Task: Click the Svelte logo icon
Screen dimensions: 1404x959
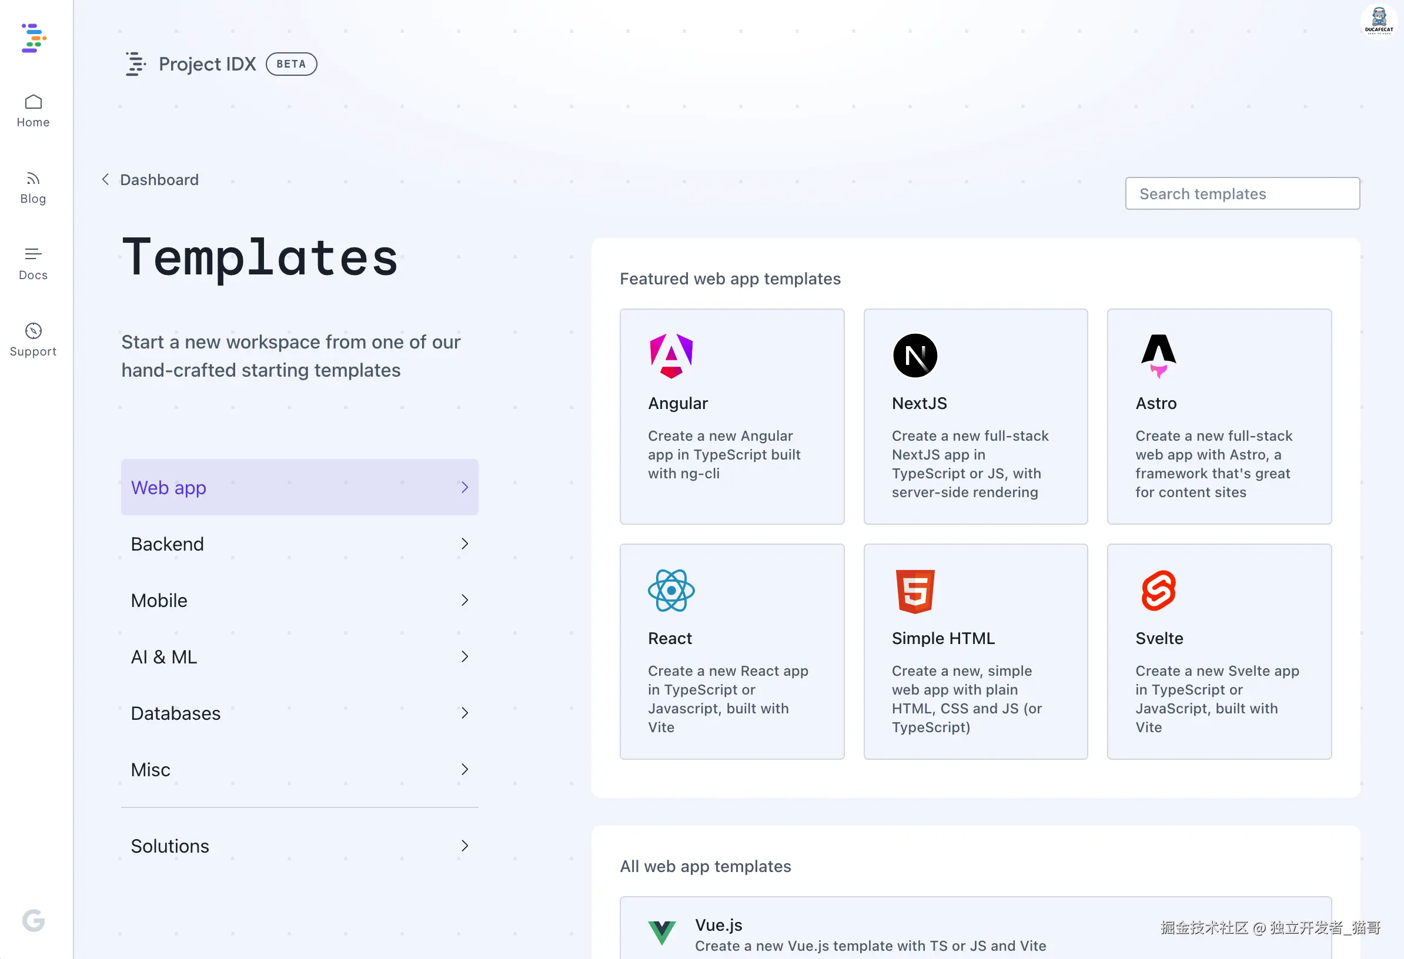Action: pos(1158,591)
